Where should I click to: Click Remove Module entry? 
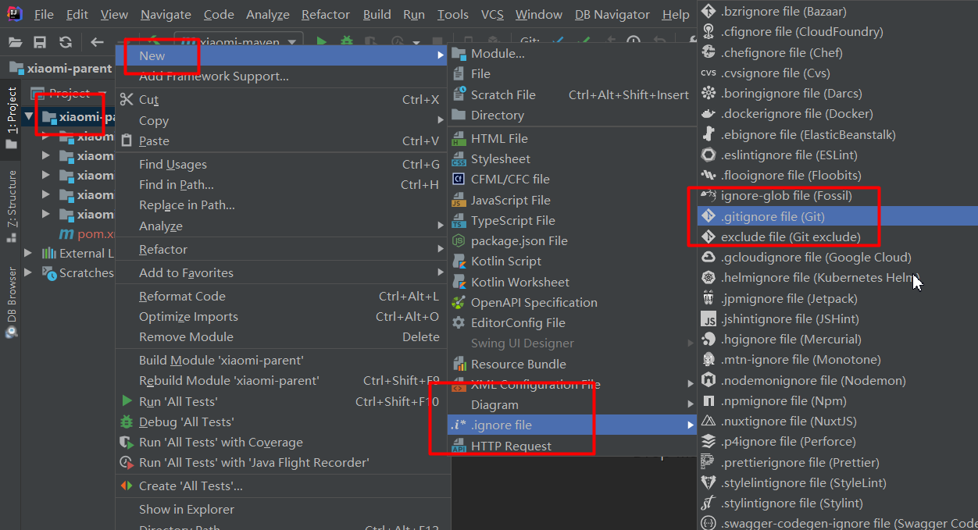point(282,336)
